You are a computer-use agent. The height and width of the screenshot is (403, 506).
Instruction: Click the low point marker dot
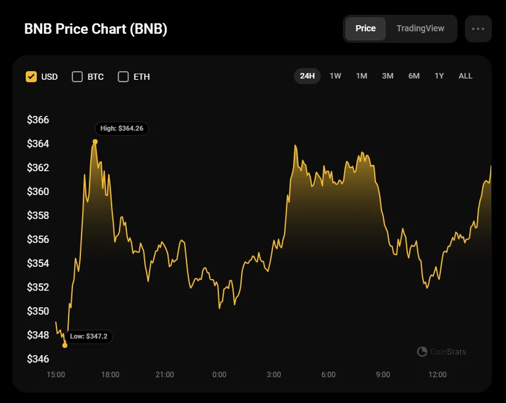coord(65,345)
